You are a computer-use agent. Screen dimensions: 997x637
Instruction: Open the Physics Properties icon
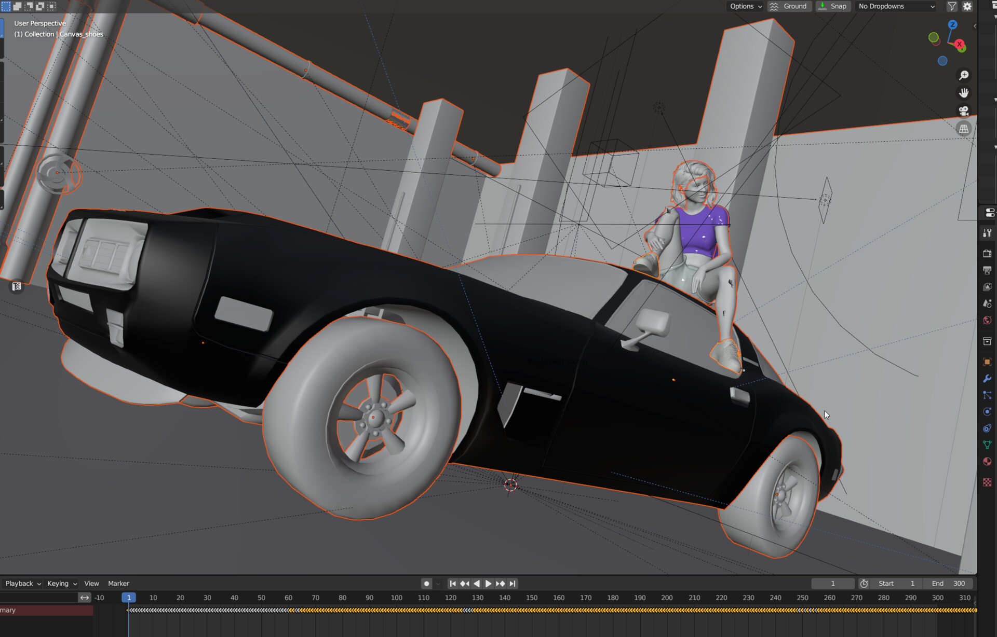click(987, 411)
